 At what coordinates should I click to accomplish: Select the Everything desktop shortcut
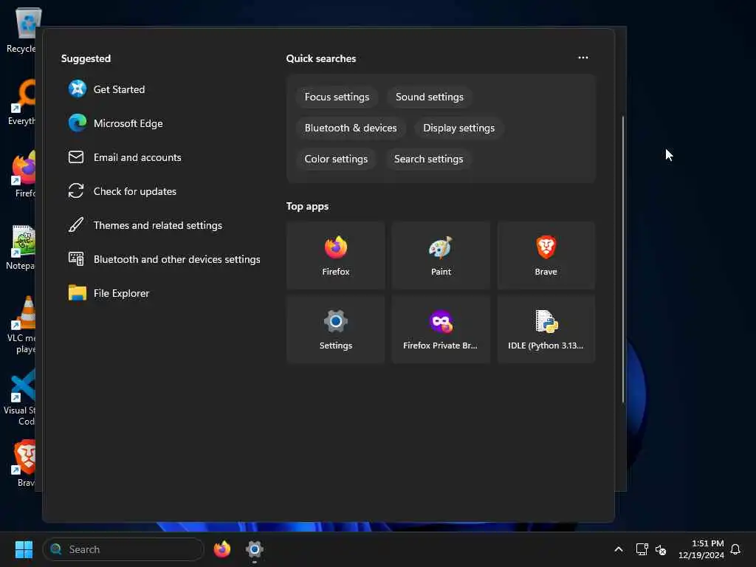pyautogui.click(x=21, y=102)
